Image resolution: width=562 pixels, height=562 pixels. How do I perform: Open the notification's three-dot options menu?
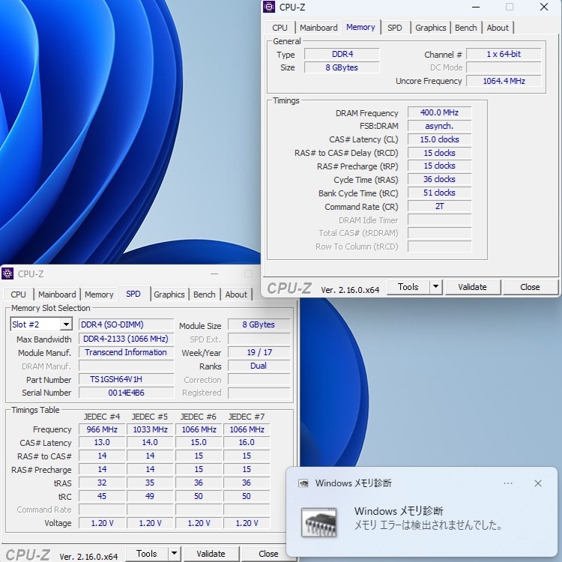tap(508, 483)
